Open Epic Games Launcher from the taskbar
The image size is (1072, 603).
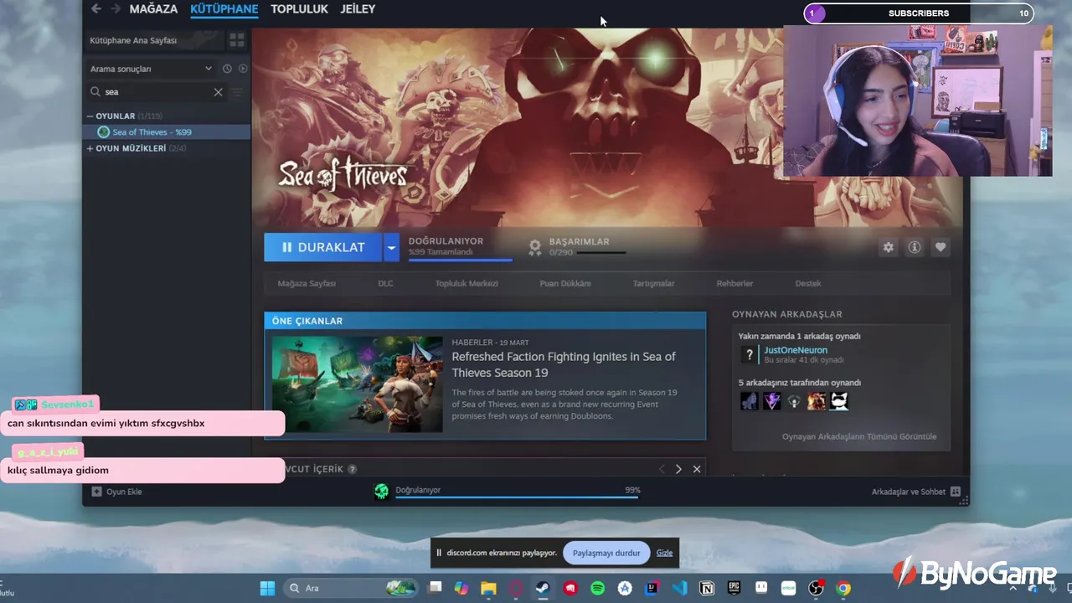point(734,588)
